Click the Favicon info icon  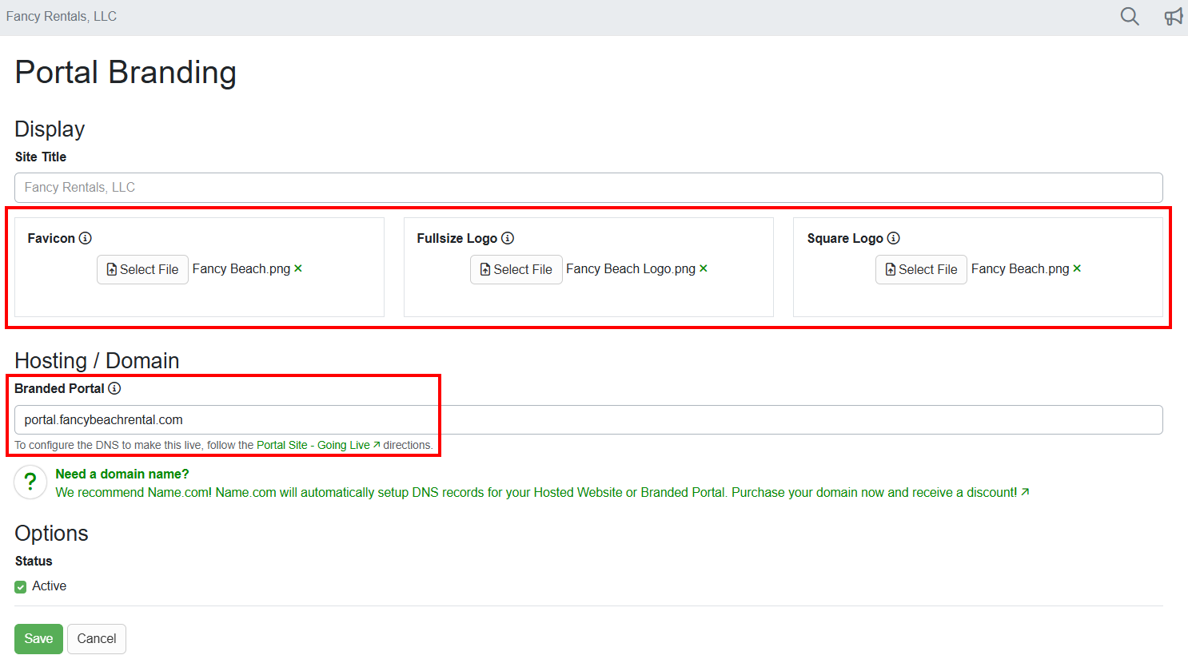86,238
